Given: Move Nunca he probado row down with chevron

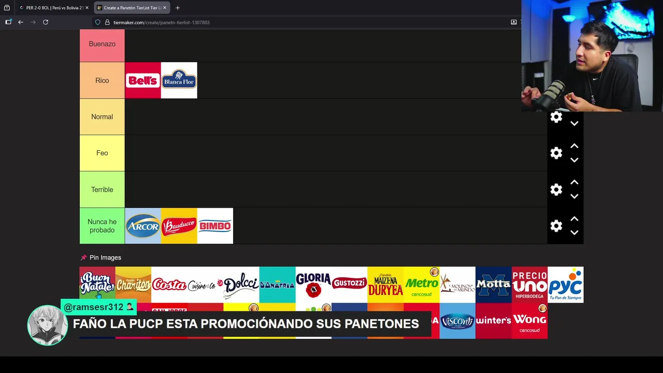Looking at the screenshot, I should (574, 233).
